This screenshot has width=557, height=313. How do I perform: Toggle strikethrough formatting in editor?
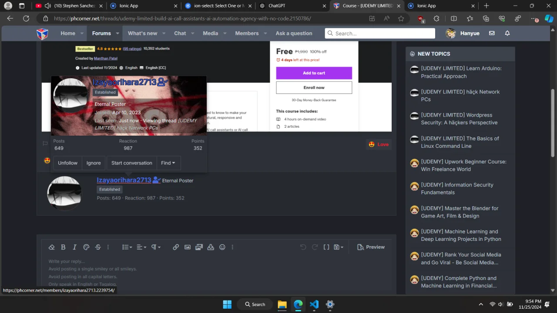[98, 247]
